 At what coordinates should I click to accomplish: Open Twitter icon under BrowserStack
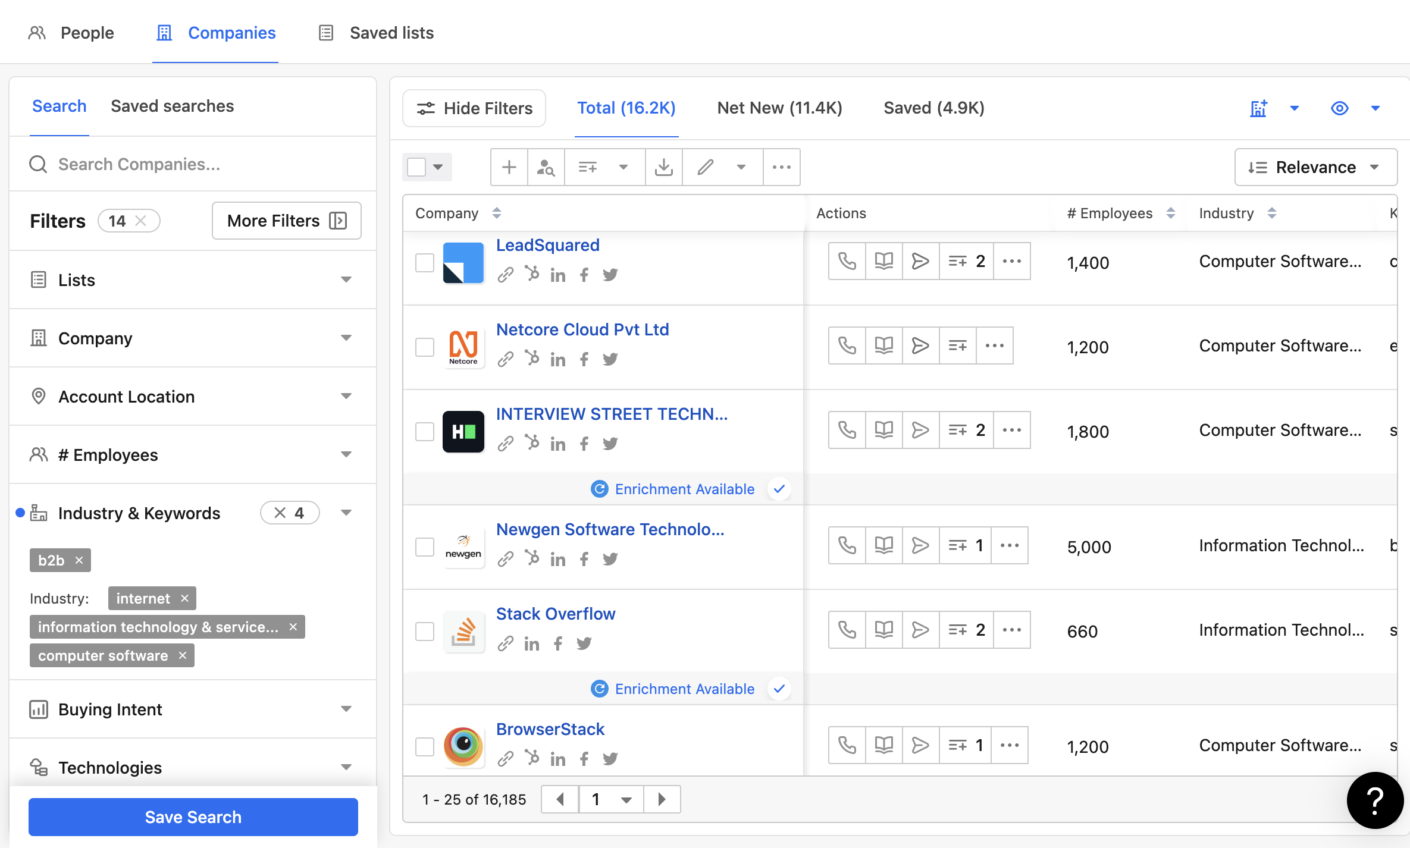(x=610, y=759)
